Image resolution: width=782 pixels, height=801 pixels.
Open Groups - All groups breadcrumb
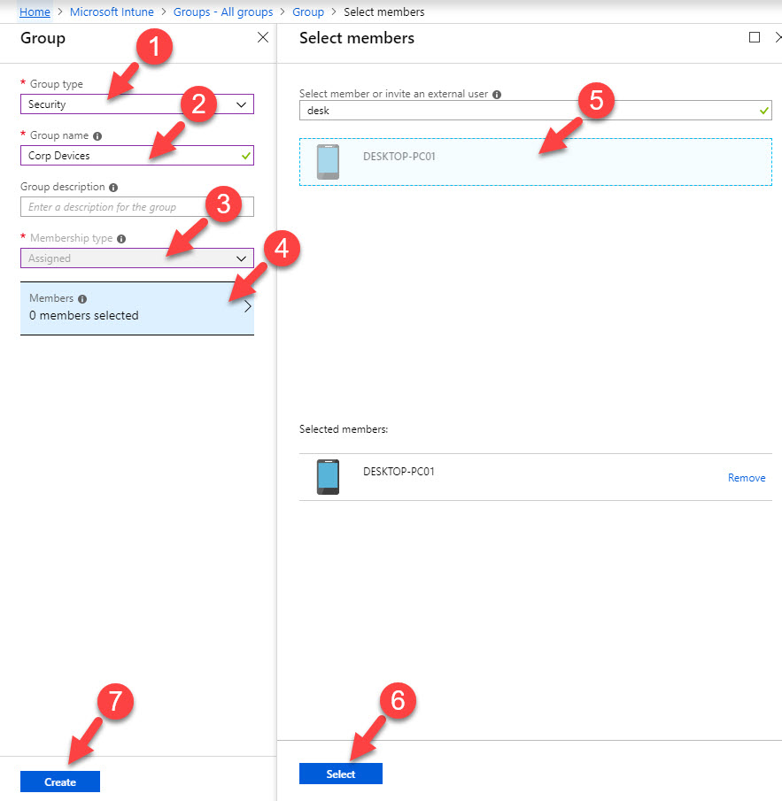pos(223,12)
